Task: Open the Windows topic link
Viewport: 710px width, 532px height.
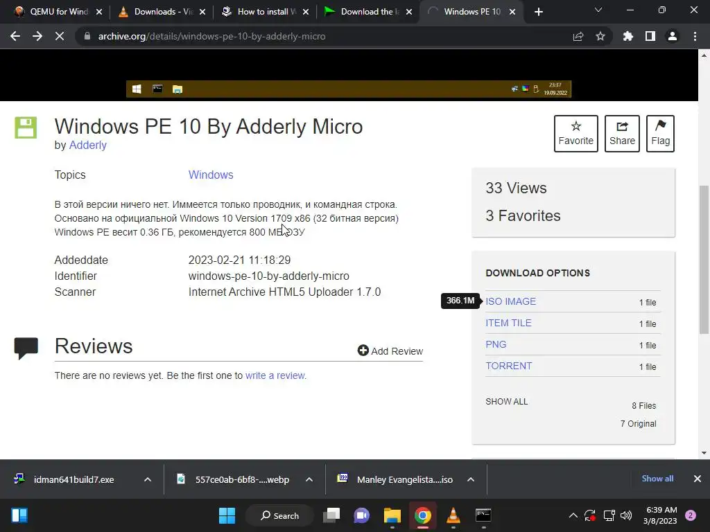Action: coord(211,175)
